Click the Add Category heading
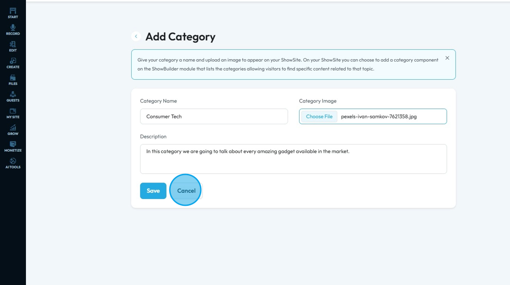Image resolution: width=510 pixels, height=285 pixels. click(x=180, y=37)
